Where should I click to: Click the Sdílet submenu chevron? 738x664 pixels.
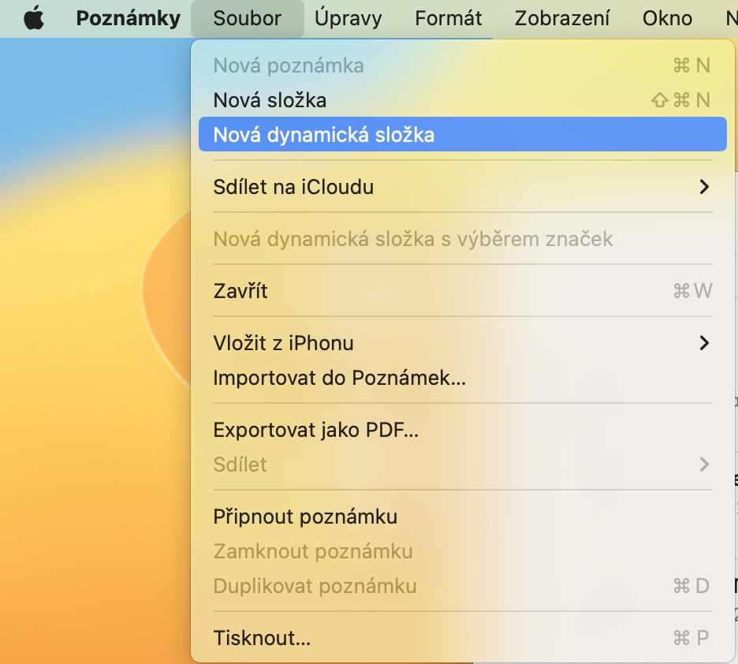click(704, 464)
